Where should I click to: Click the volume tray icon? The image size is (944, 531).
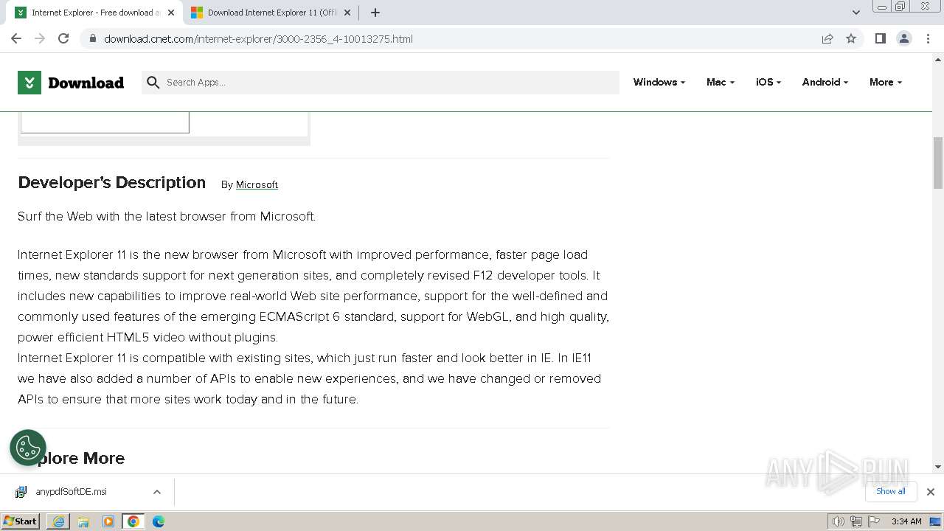[x=839, y=521]
